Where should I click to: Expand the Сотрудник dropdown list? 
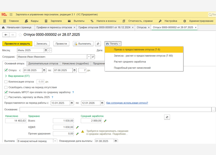coord(89,57)
